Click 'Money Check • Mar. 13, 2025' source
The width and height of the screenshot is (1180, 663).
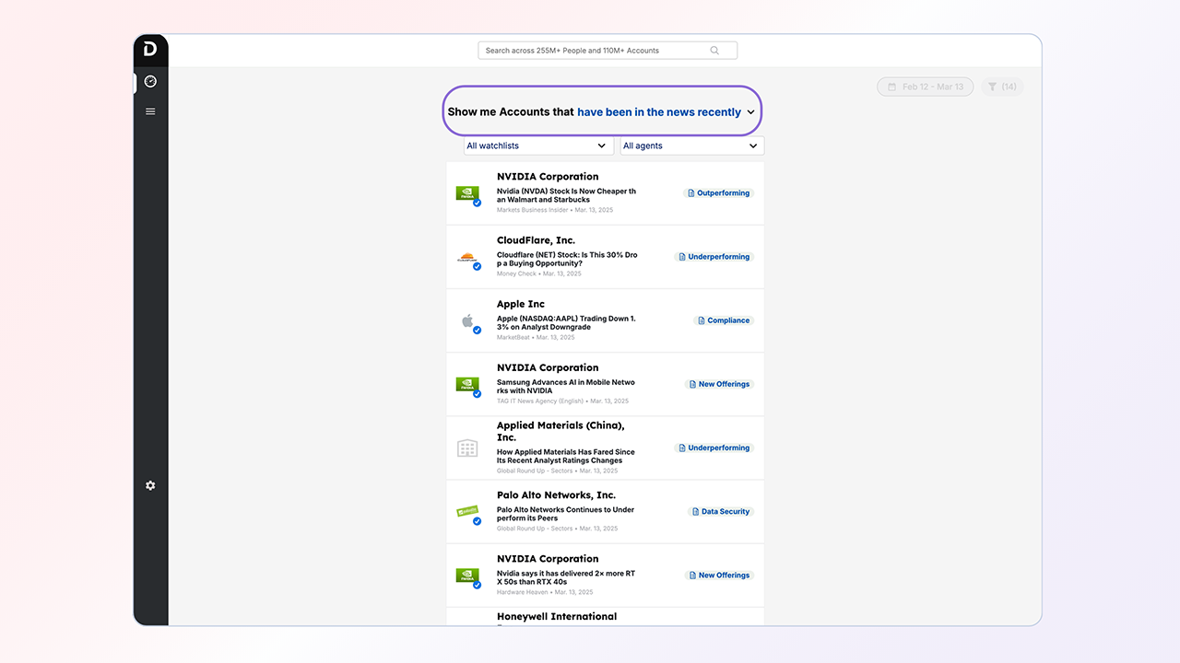pyautogui.click(x=539, y=273)
